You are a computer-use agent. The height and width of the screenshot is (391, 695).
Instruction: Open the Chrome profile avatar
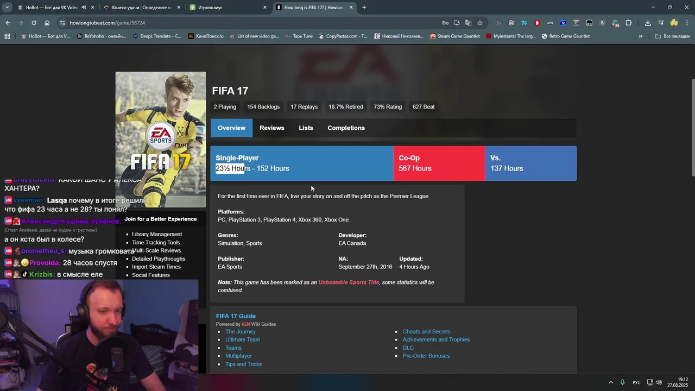(674, 23)
